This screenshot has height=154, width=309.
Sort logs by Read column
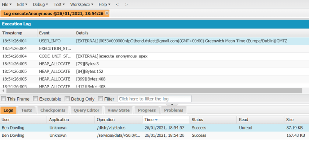coord(260,120)
